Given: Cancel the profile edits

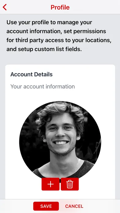Looking at the screenshot, I should (x=74, y=206).
